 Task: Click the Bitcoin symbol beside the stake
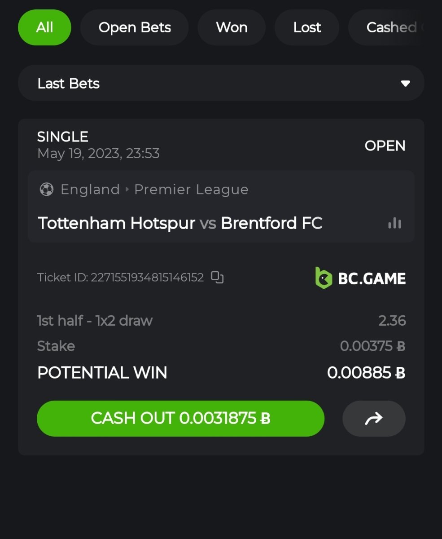(x=401, y=346)
